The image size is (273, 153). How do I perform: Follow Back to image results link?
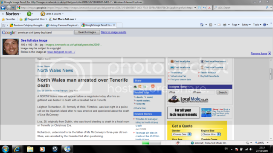tap(113, 32)
